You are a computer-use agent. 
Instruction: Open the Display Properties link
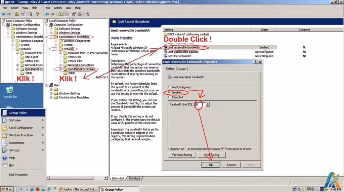click(126, 38)
